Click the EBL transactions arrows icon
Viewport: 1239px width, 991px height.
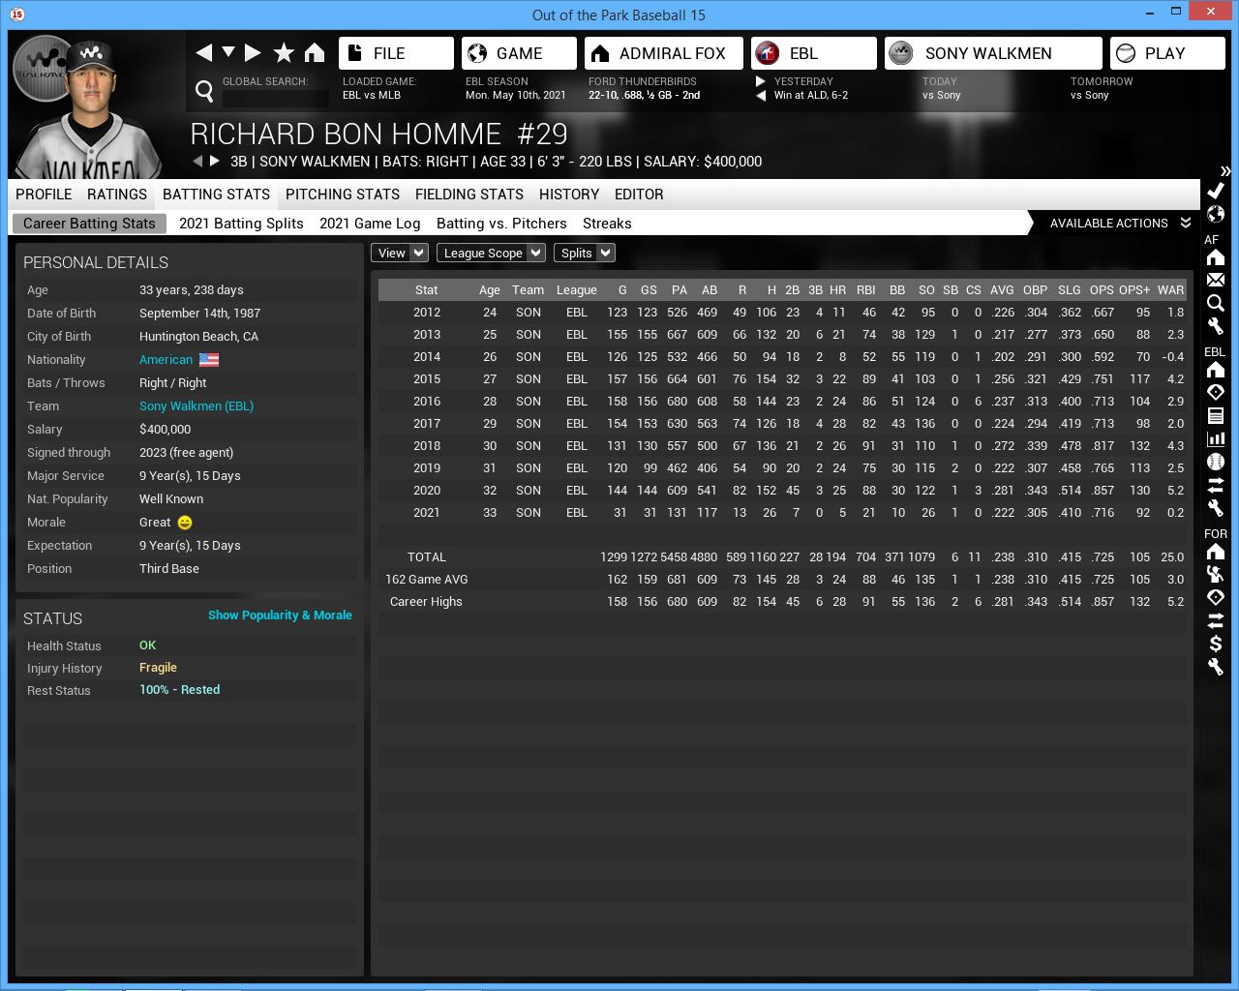coord(1216,484)
